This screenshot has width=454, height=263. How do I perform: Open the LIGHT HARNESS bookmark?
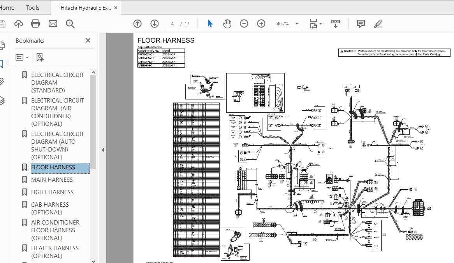[52, 192]
